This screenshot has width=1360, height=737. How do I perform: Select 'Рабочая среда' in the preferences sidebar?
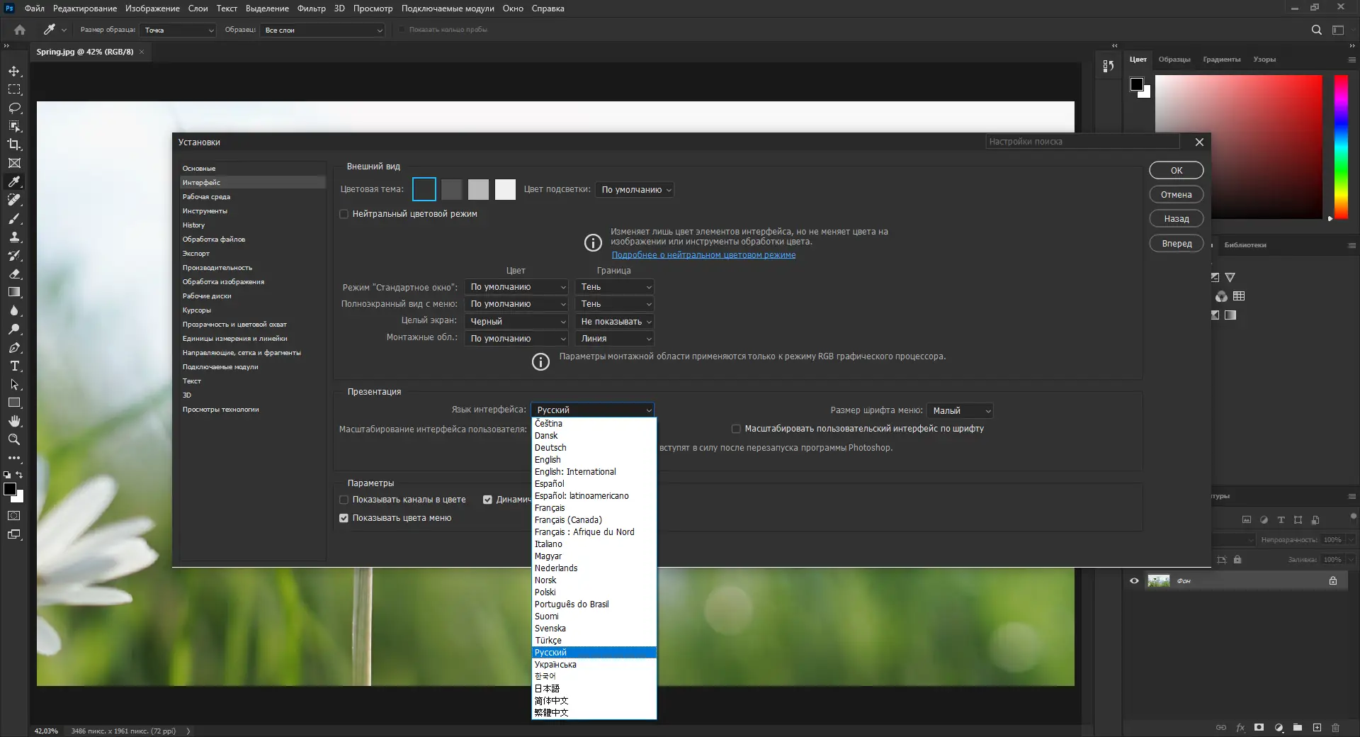252,197
